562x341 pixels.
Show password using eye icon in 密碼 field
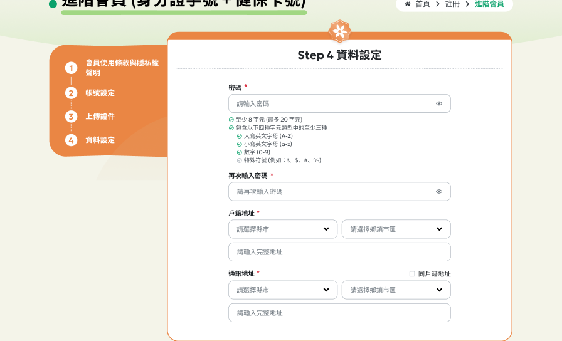[439, 103]
